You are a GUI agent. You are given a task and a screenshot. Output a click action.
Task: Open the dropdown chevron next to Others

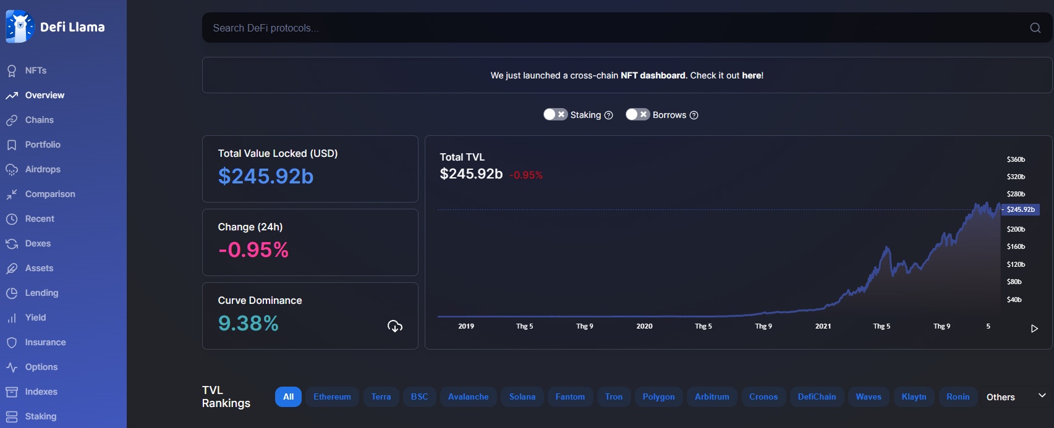(x=1042, y=395)
